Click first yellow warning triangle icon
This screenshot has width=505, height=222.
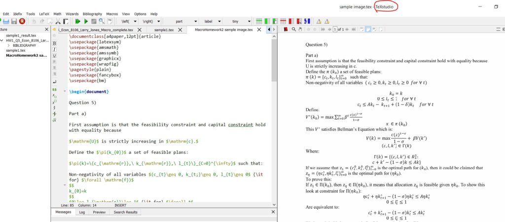tap(319, 22)
